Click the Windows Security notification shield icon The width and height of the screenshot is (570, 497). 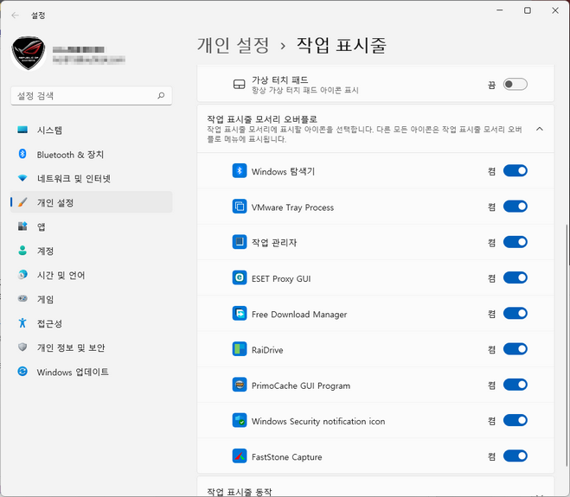pos(240,420)
